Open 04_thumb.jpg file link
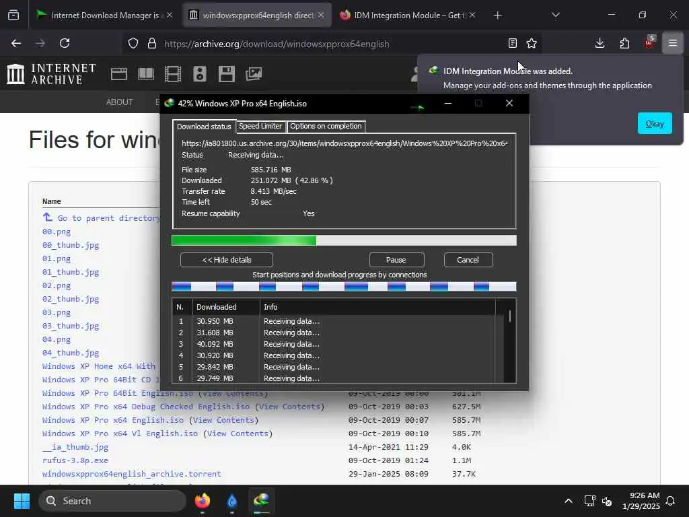Image resolution: width=689 pixels, height=517 pixels. tap(71, 353)
